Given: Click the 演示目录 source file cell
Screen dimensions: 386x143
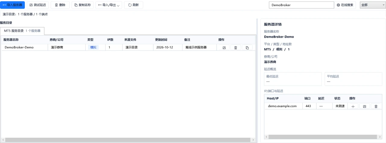Looking at the screenshot, I should click(138, 47).
